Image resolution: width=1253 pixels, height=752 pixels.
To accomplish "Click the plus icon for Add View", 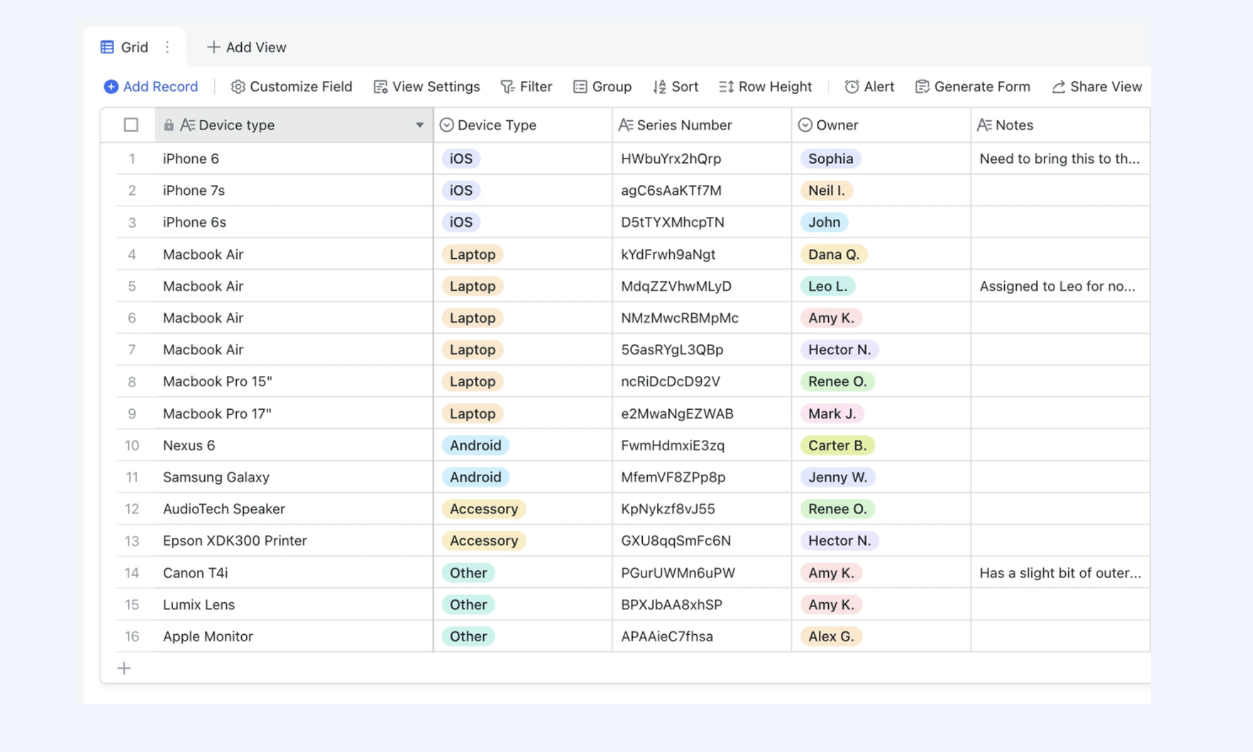I will (x=214, y=47).
